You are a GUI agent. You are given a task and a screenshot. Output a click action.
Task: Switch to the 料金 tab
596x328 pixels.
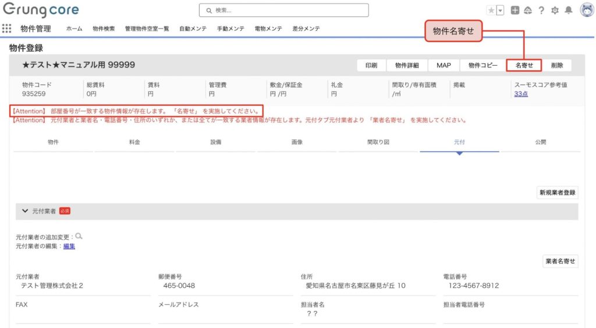(134, 142)
